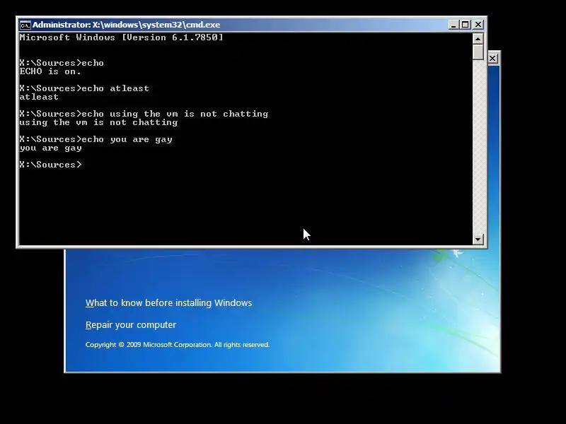Close the Administrator cmd.exe window
This screenshot has height=424, width=566.
478,25
